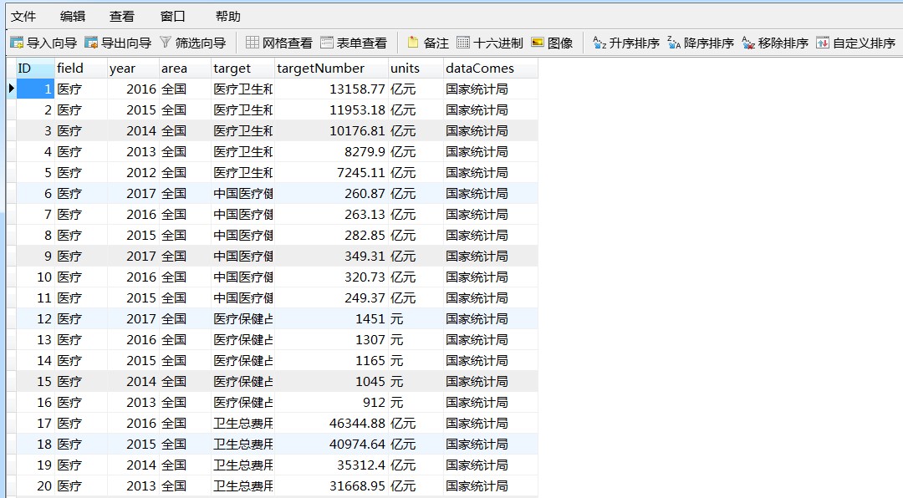Click the targetNumber cell 249.37
The height and width of the screenshot is (498, 903).
pyautogui.click(x=332, y=297)
